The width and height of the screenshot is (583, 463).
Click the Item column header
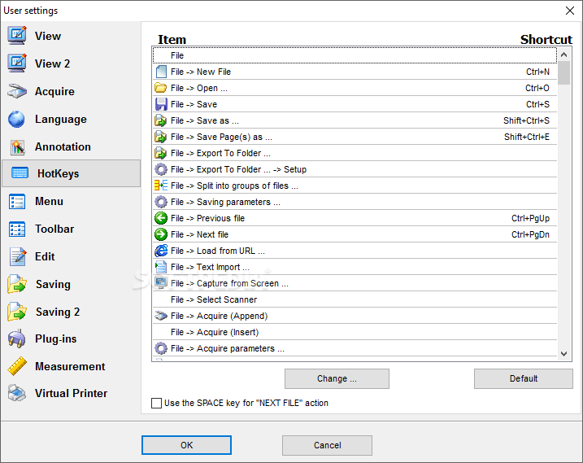click(172, 39)
